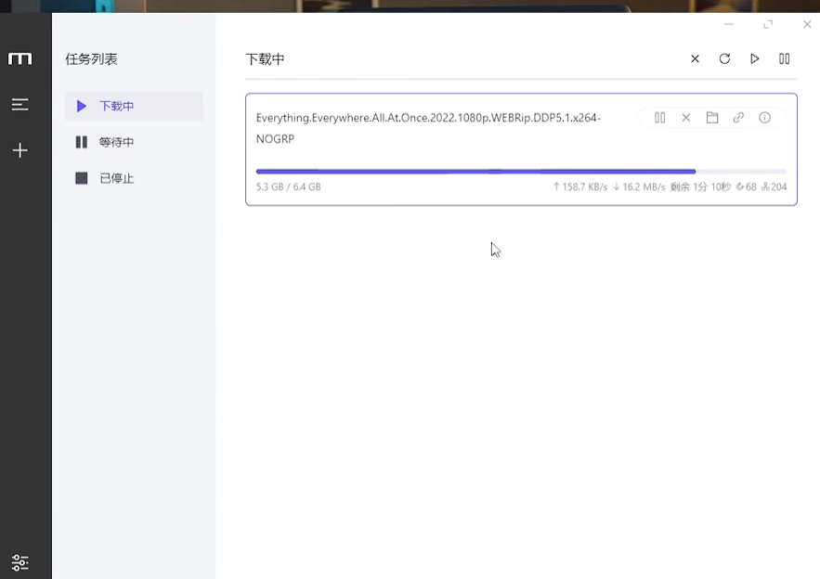Pause all tasks in header toolbar

pos(784,58)
